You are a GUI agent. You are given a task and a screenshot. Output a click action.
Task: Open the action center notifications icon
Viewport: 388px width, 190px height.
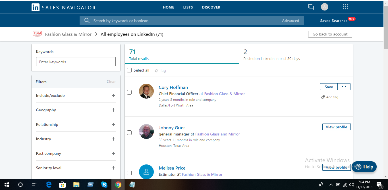379,185
